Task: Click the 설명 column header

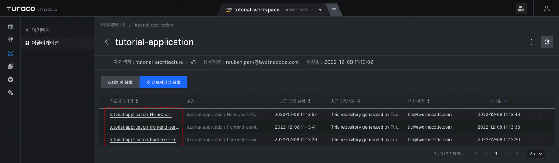Action: pyautogui.click(x=191, y=101)
